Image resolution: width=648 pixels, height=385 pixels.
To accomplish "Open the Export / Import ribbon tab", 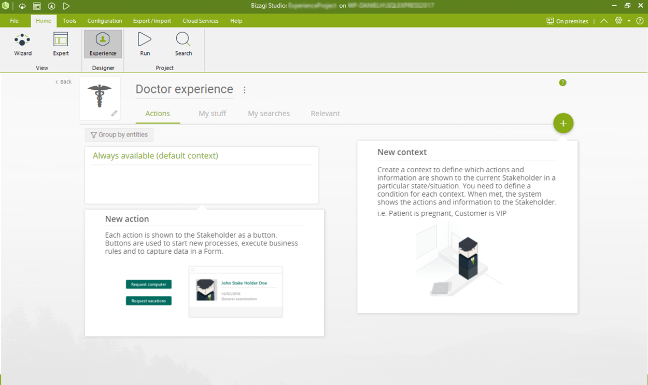I will click(x=152, y=21).
